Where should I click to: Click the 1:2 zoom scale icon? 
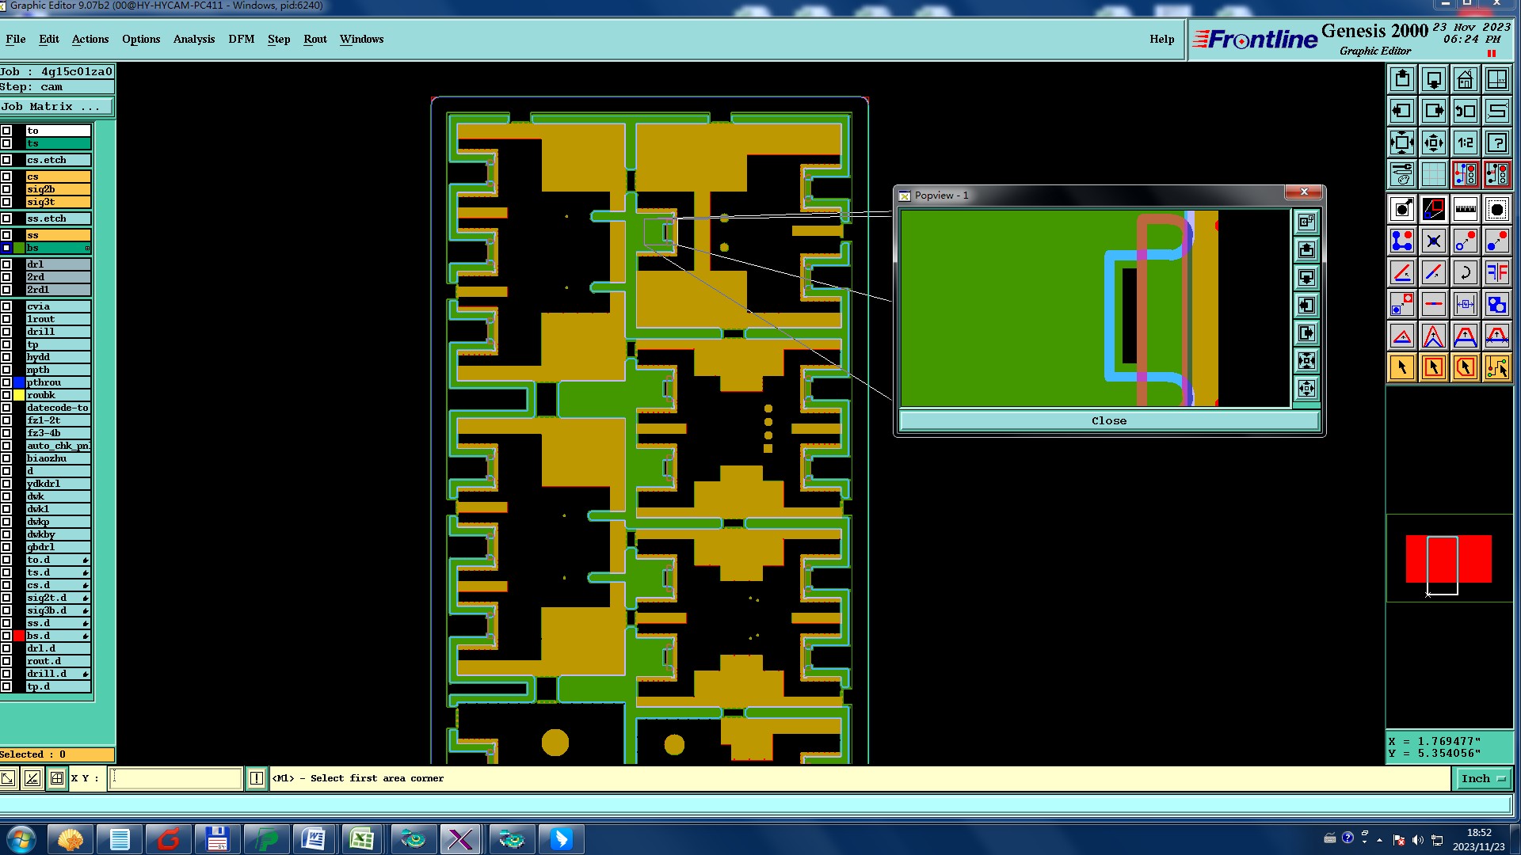point(1465,142)
